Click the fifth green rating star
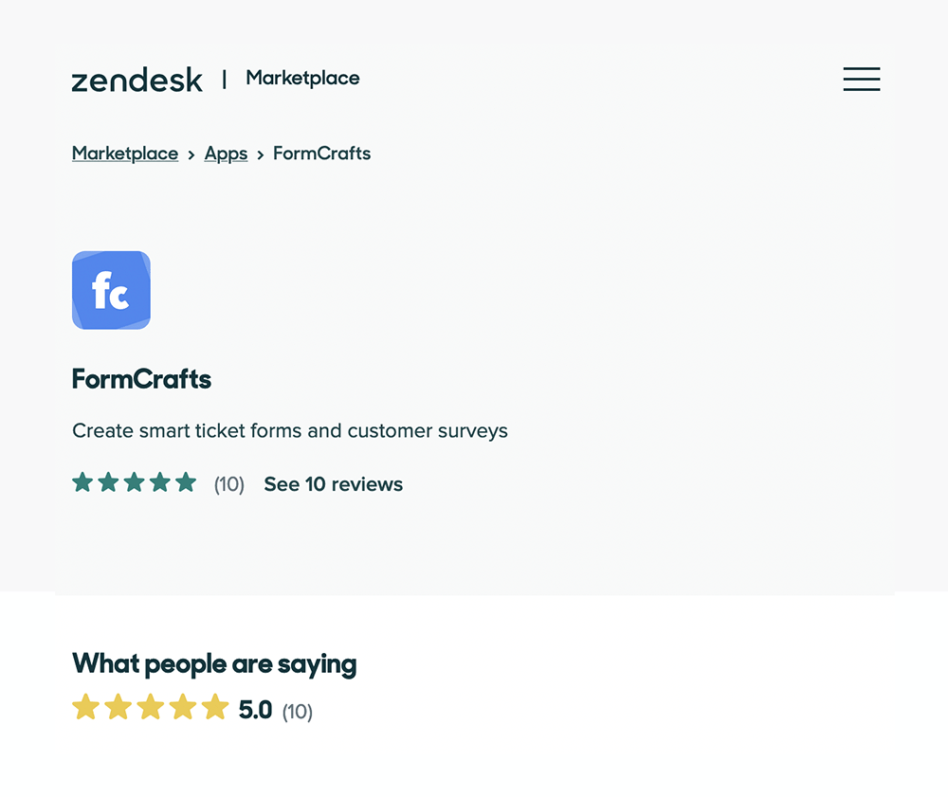948x797 pixels. click(x=186, y=482)
